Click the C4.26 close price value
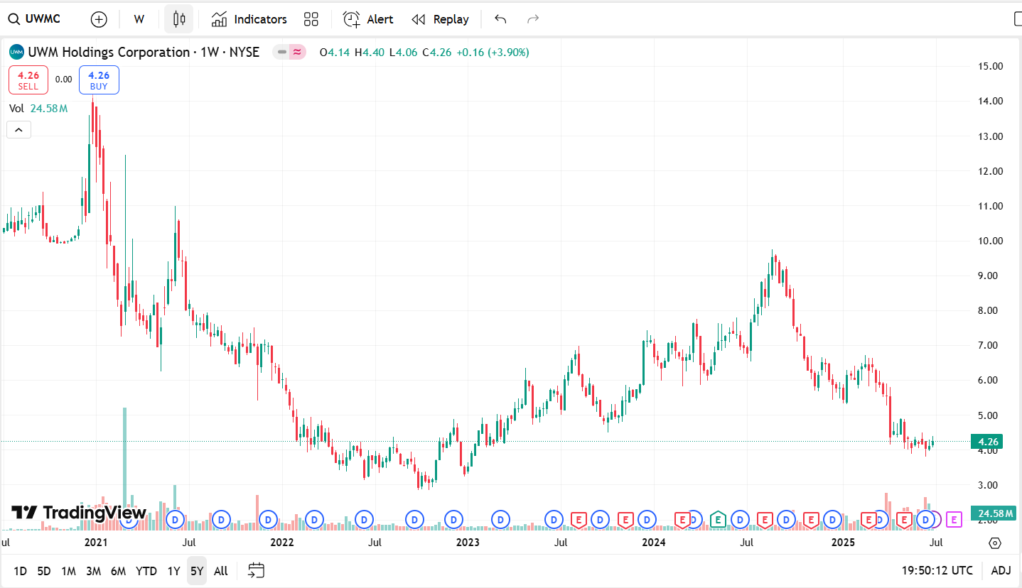Viewport: 1022px width, 588px height. pyautogui.click(x=437, y=52)
